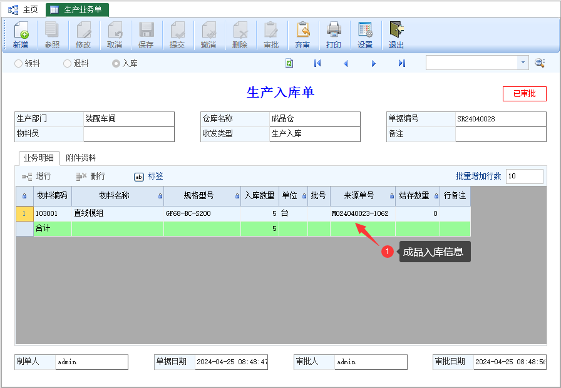Click the 规格型号 column header
561x388 pixels.
point(202,196)
